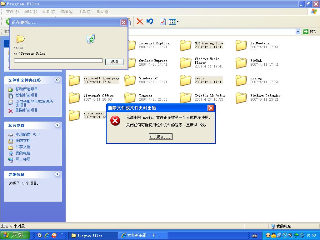
Task: Select the Rising folder icon
Action: tap(241, 80)
